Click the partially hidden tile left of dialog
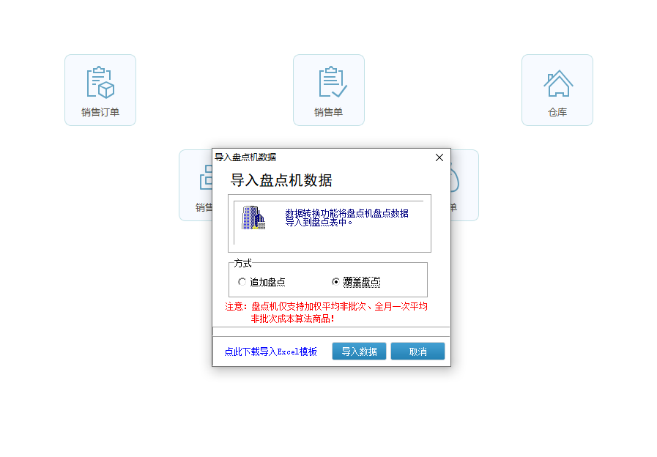 (196, 185)
